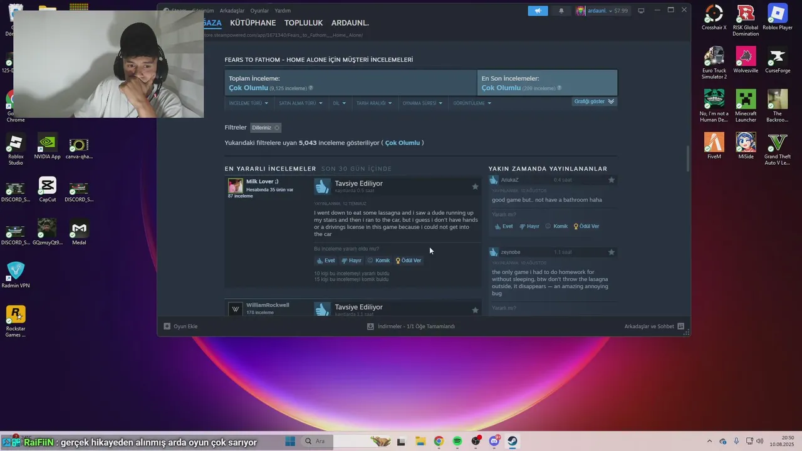Expand Dil filter dropdown

coord(339,103)
